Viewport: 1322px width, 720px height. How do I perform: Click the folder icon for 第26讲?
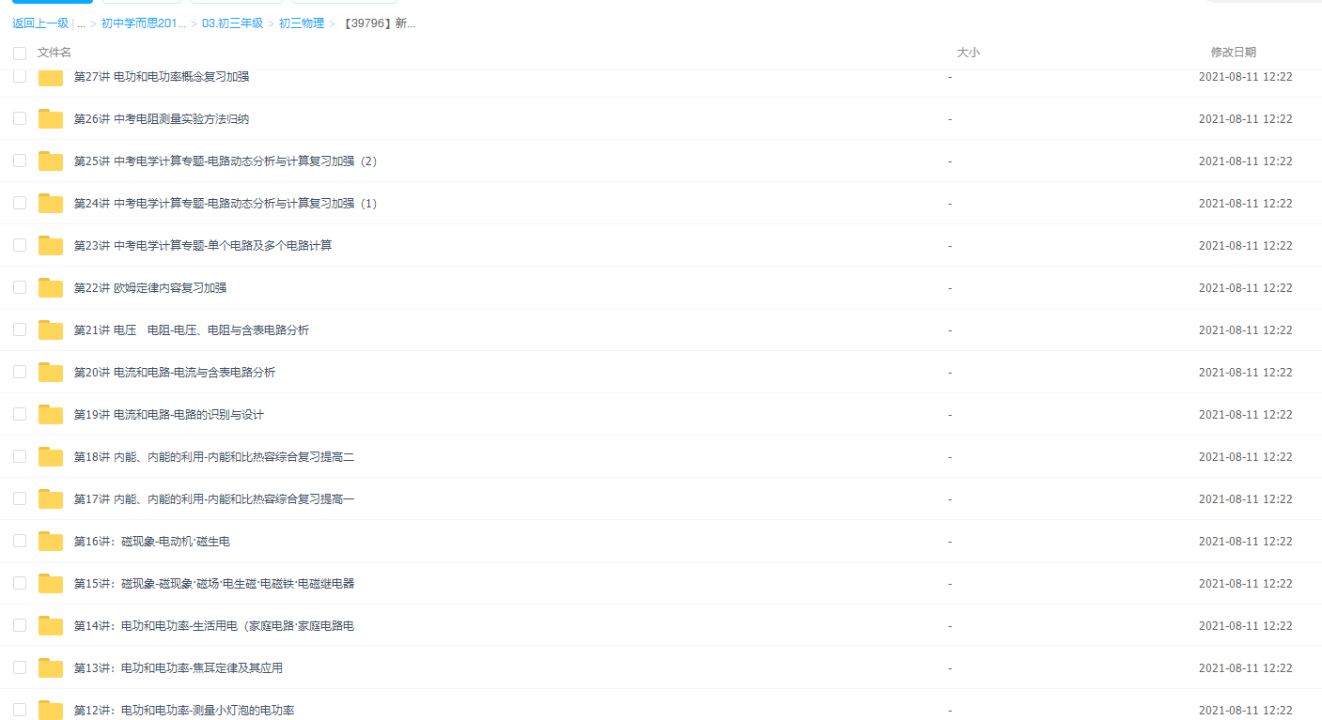(50, 119)
